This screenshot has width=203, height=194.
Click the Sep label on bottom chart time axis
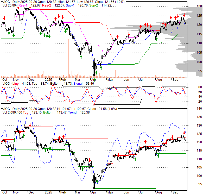[175, 192]
